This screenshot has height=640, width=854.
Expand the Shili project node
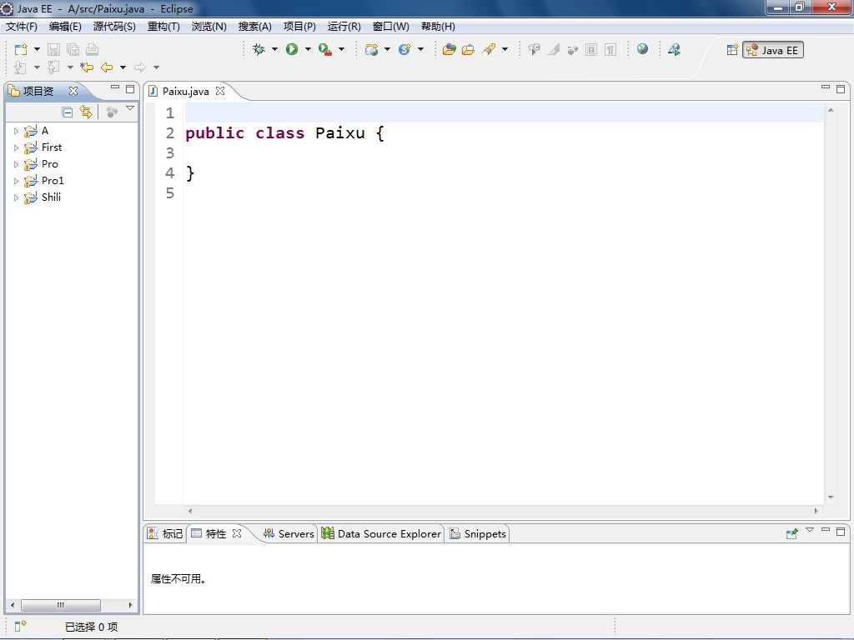click(16, 197)
